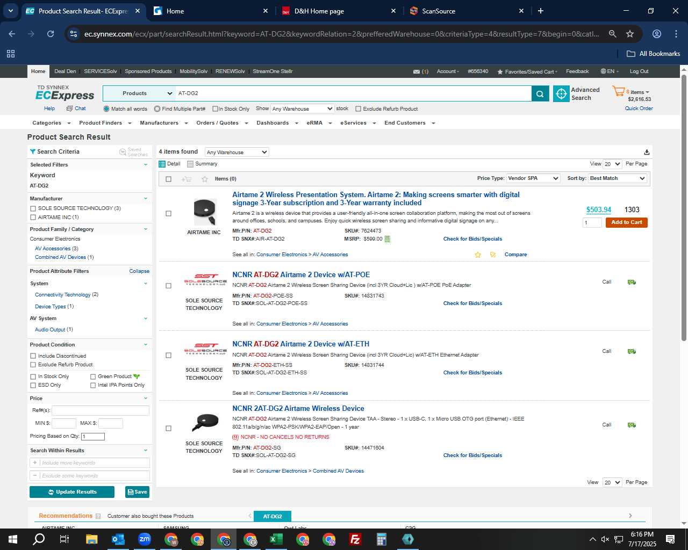This screenshot has height=550, width=688.
Task: Open Price Type Vendor SPA dropdown
Action: [x=533, y=178]
